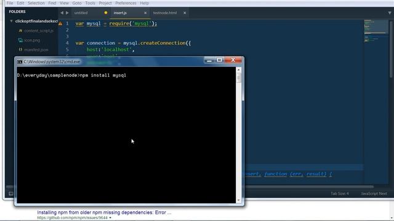Change JavaScript Next syntax in status bar
Viewport: 394px width, 221px height.
[374, 194]
